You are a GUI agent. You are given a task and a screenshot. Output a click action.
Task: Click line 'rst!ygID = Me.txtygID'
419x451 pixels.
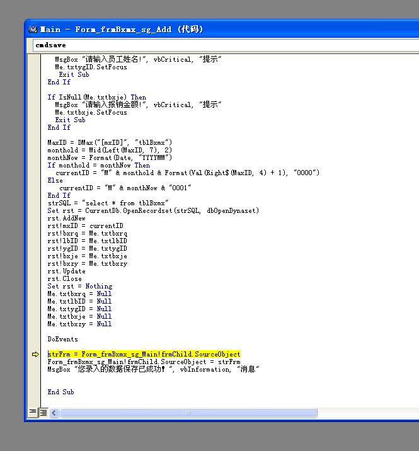click(x=87, y=249)
